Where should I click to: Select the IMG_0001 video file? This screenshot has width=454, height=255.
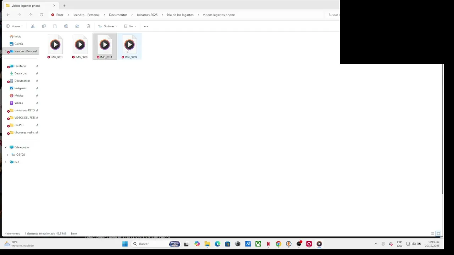[55, 46]
